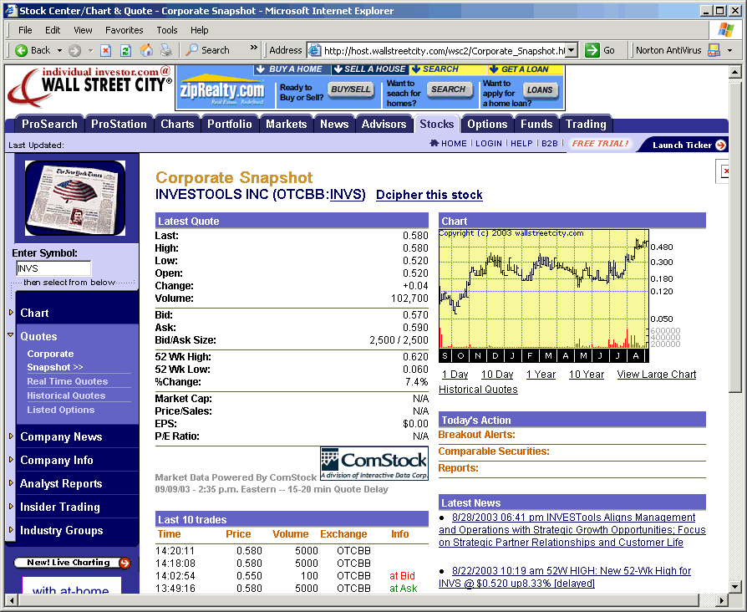Click the Launch Ticker button

(689, 145)
